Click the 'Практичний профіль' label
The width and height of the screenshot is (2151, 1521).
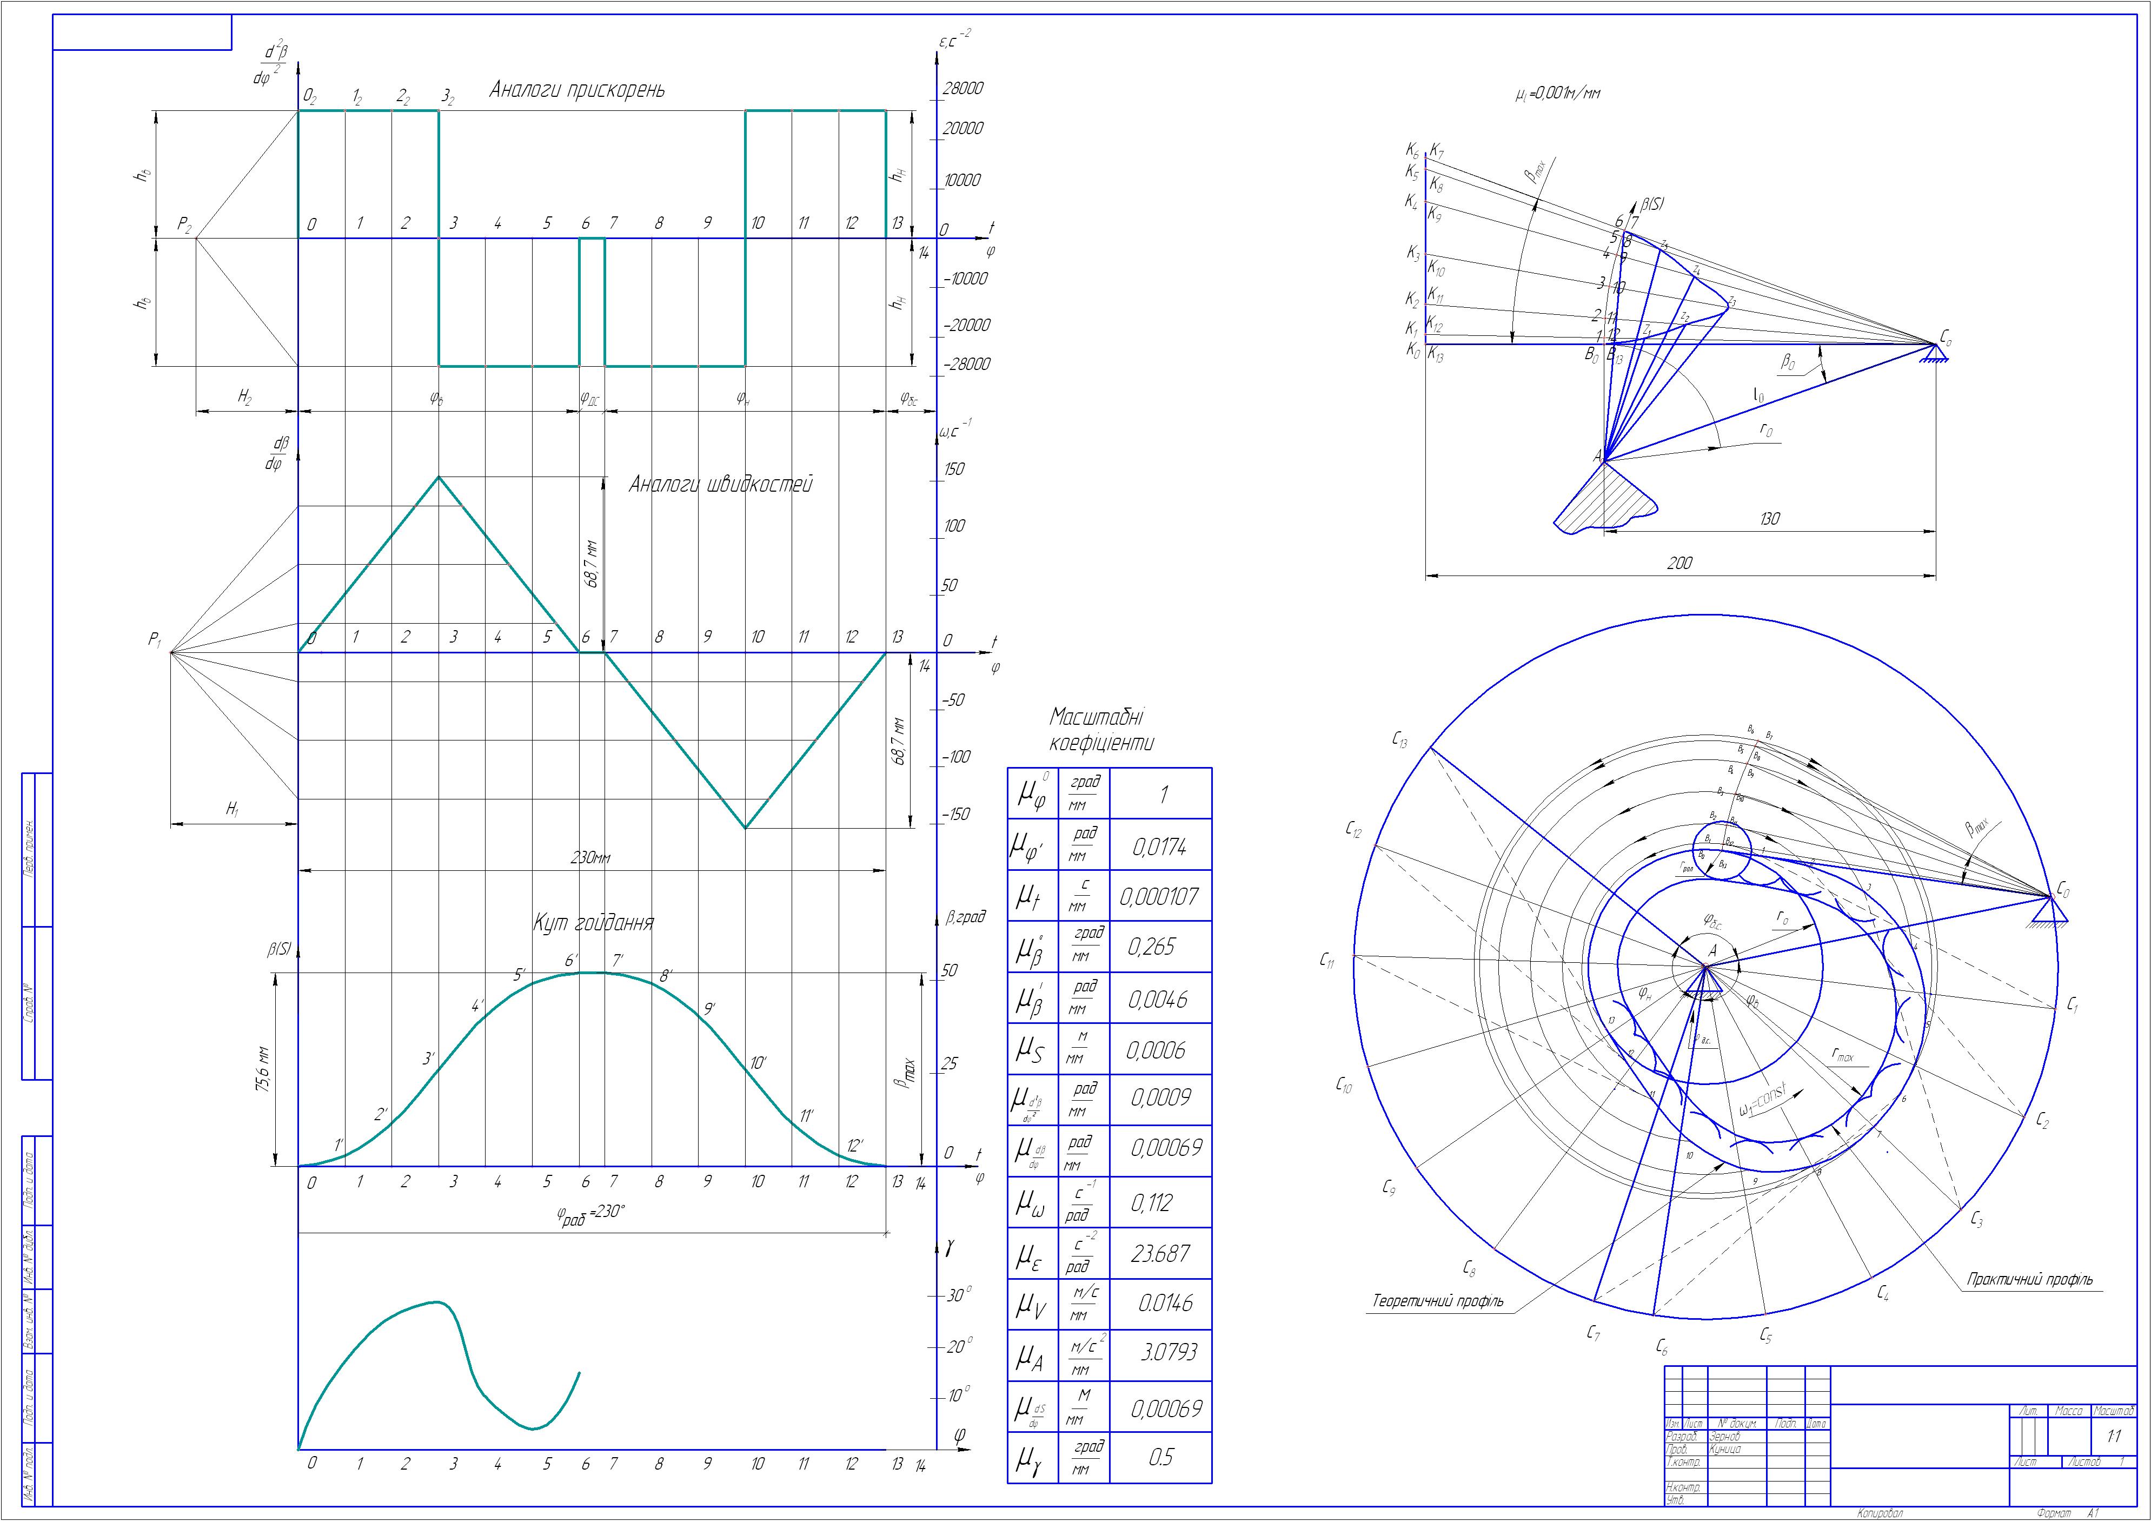2029,1279
